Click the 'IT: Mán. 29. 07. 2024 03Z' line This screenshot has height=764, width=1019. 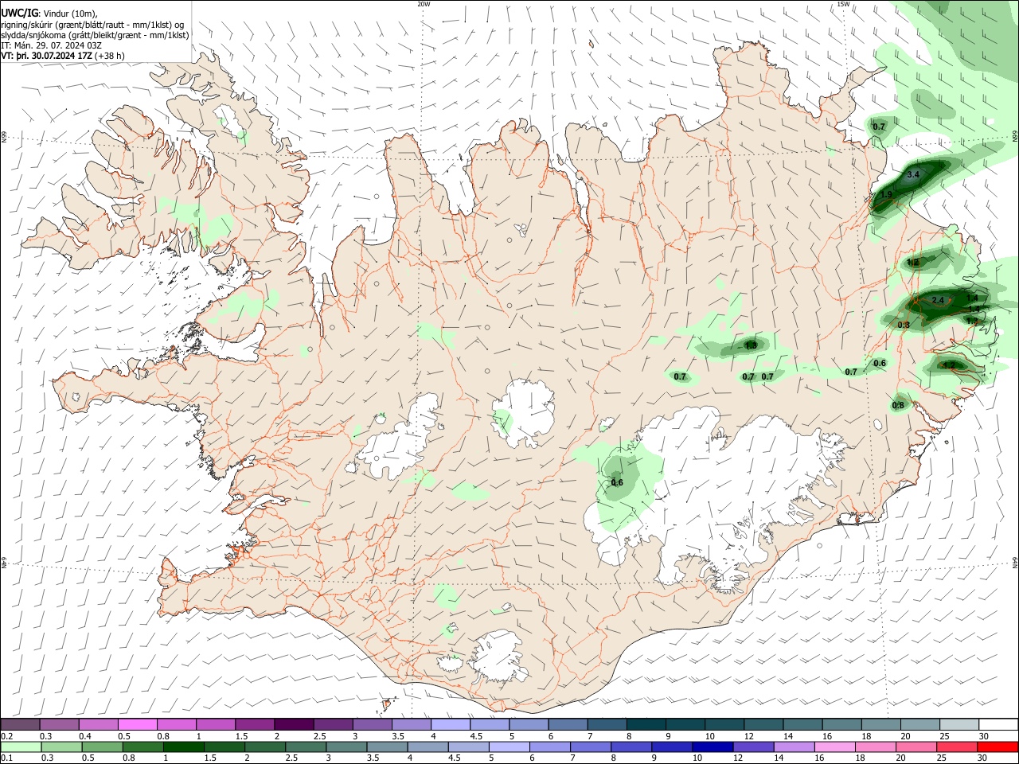pyautogui.click(x=51, y=45)
